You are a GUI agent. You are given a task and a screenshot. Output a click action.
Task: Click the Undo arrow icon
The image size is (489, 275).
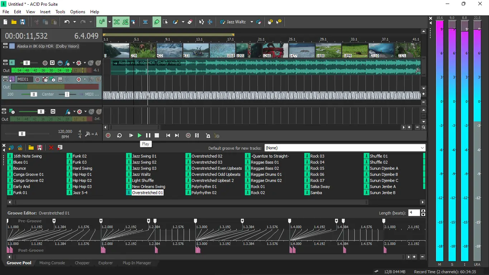coord(67,22)
